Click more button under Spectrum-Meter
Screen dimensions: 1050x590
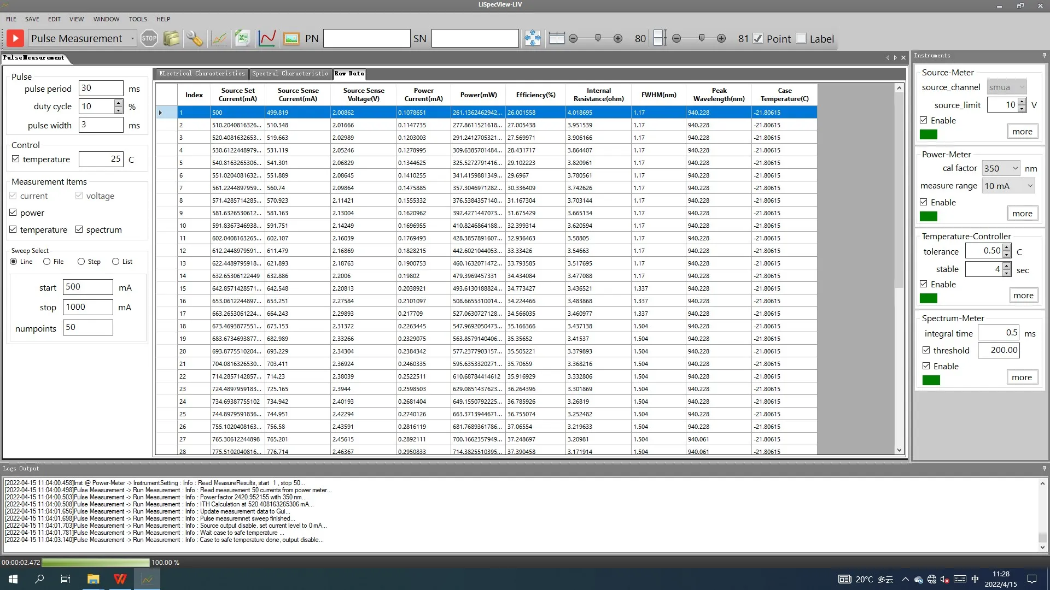(x=1022, y=377)
